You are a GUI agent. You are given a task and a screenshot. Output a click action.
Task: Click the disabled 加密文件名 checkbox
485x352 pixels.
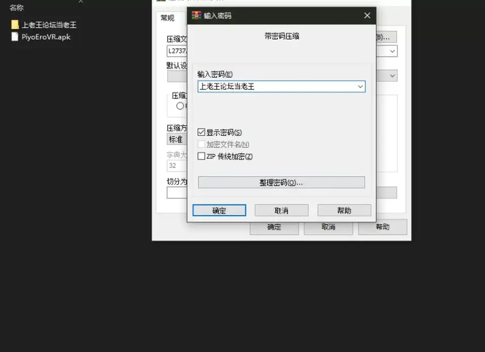[x=202, y=144]
